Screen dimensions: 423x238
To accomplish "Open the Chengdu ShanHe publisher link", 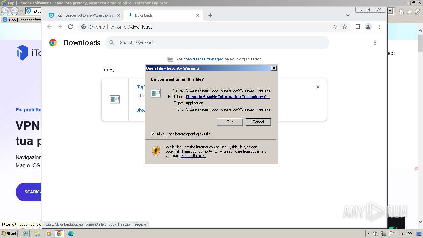I will point(227,97).
